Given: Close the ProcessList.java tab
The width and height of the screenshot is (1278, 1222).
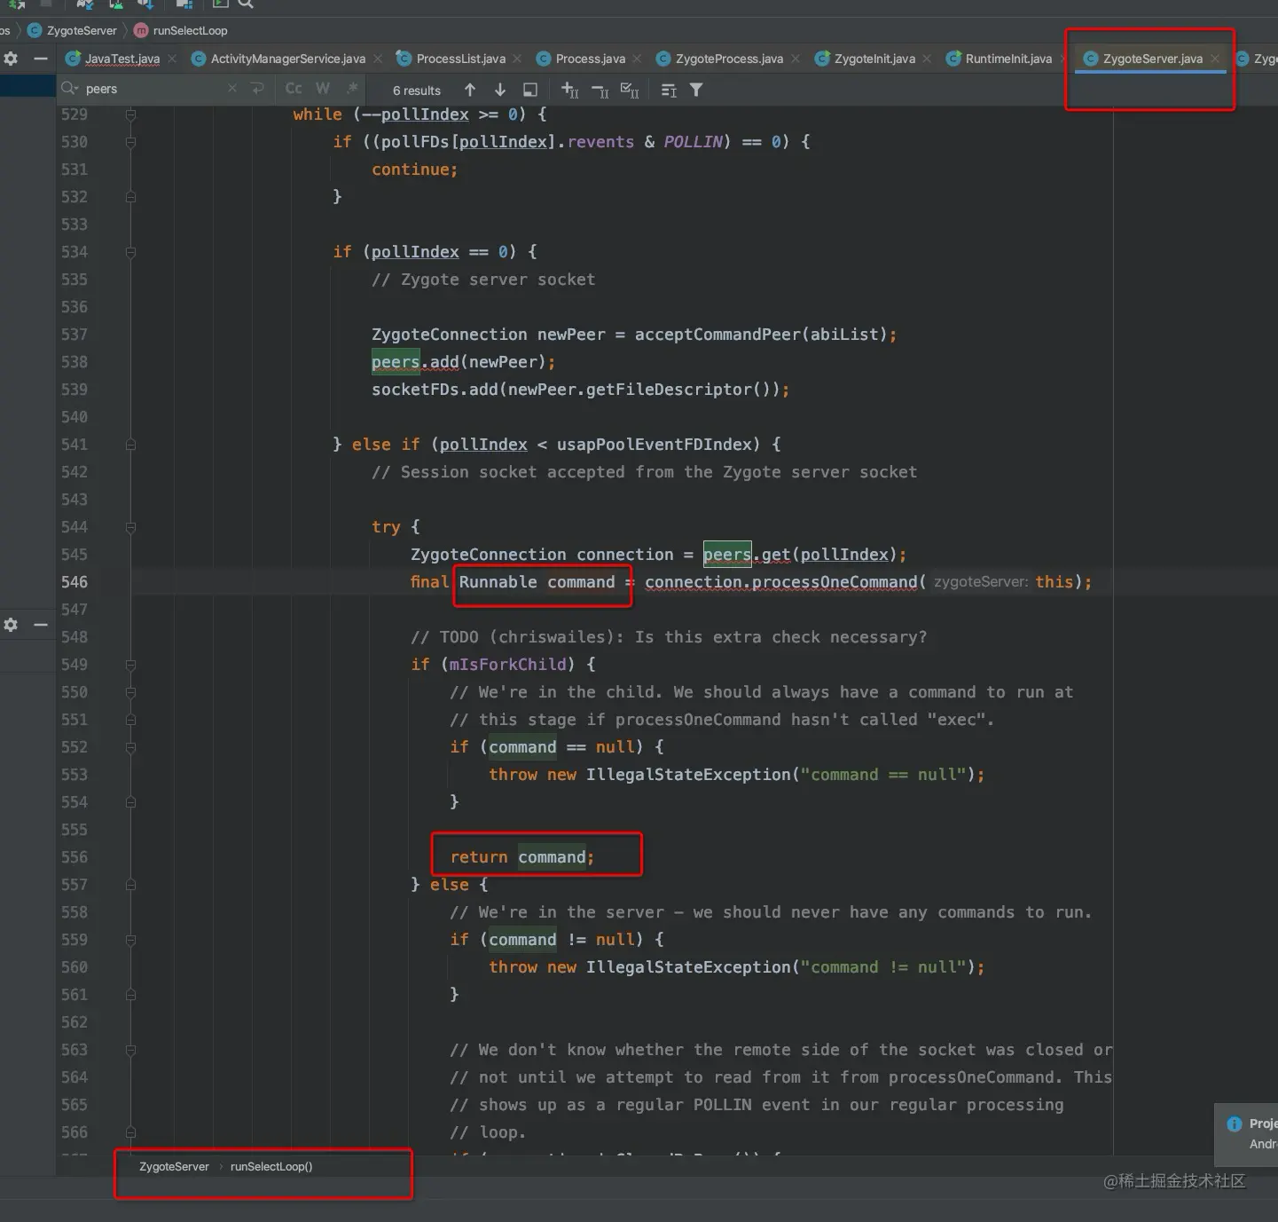Looking at the screenshot, I should (x=517, y=59).
